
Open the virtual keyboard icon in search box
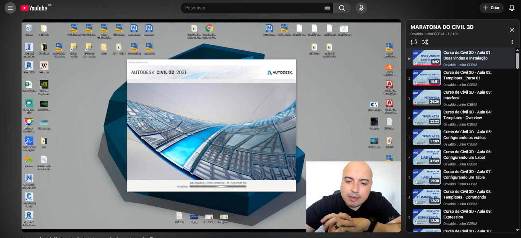tap(327, 8)
